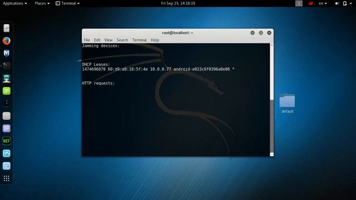Viewport: 356px width, 200px height.
Task: Click the 'root@localhost: ~' title bar
Action: pyautogui.click(x=177, y=33)
